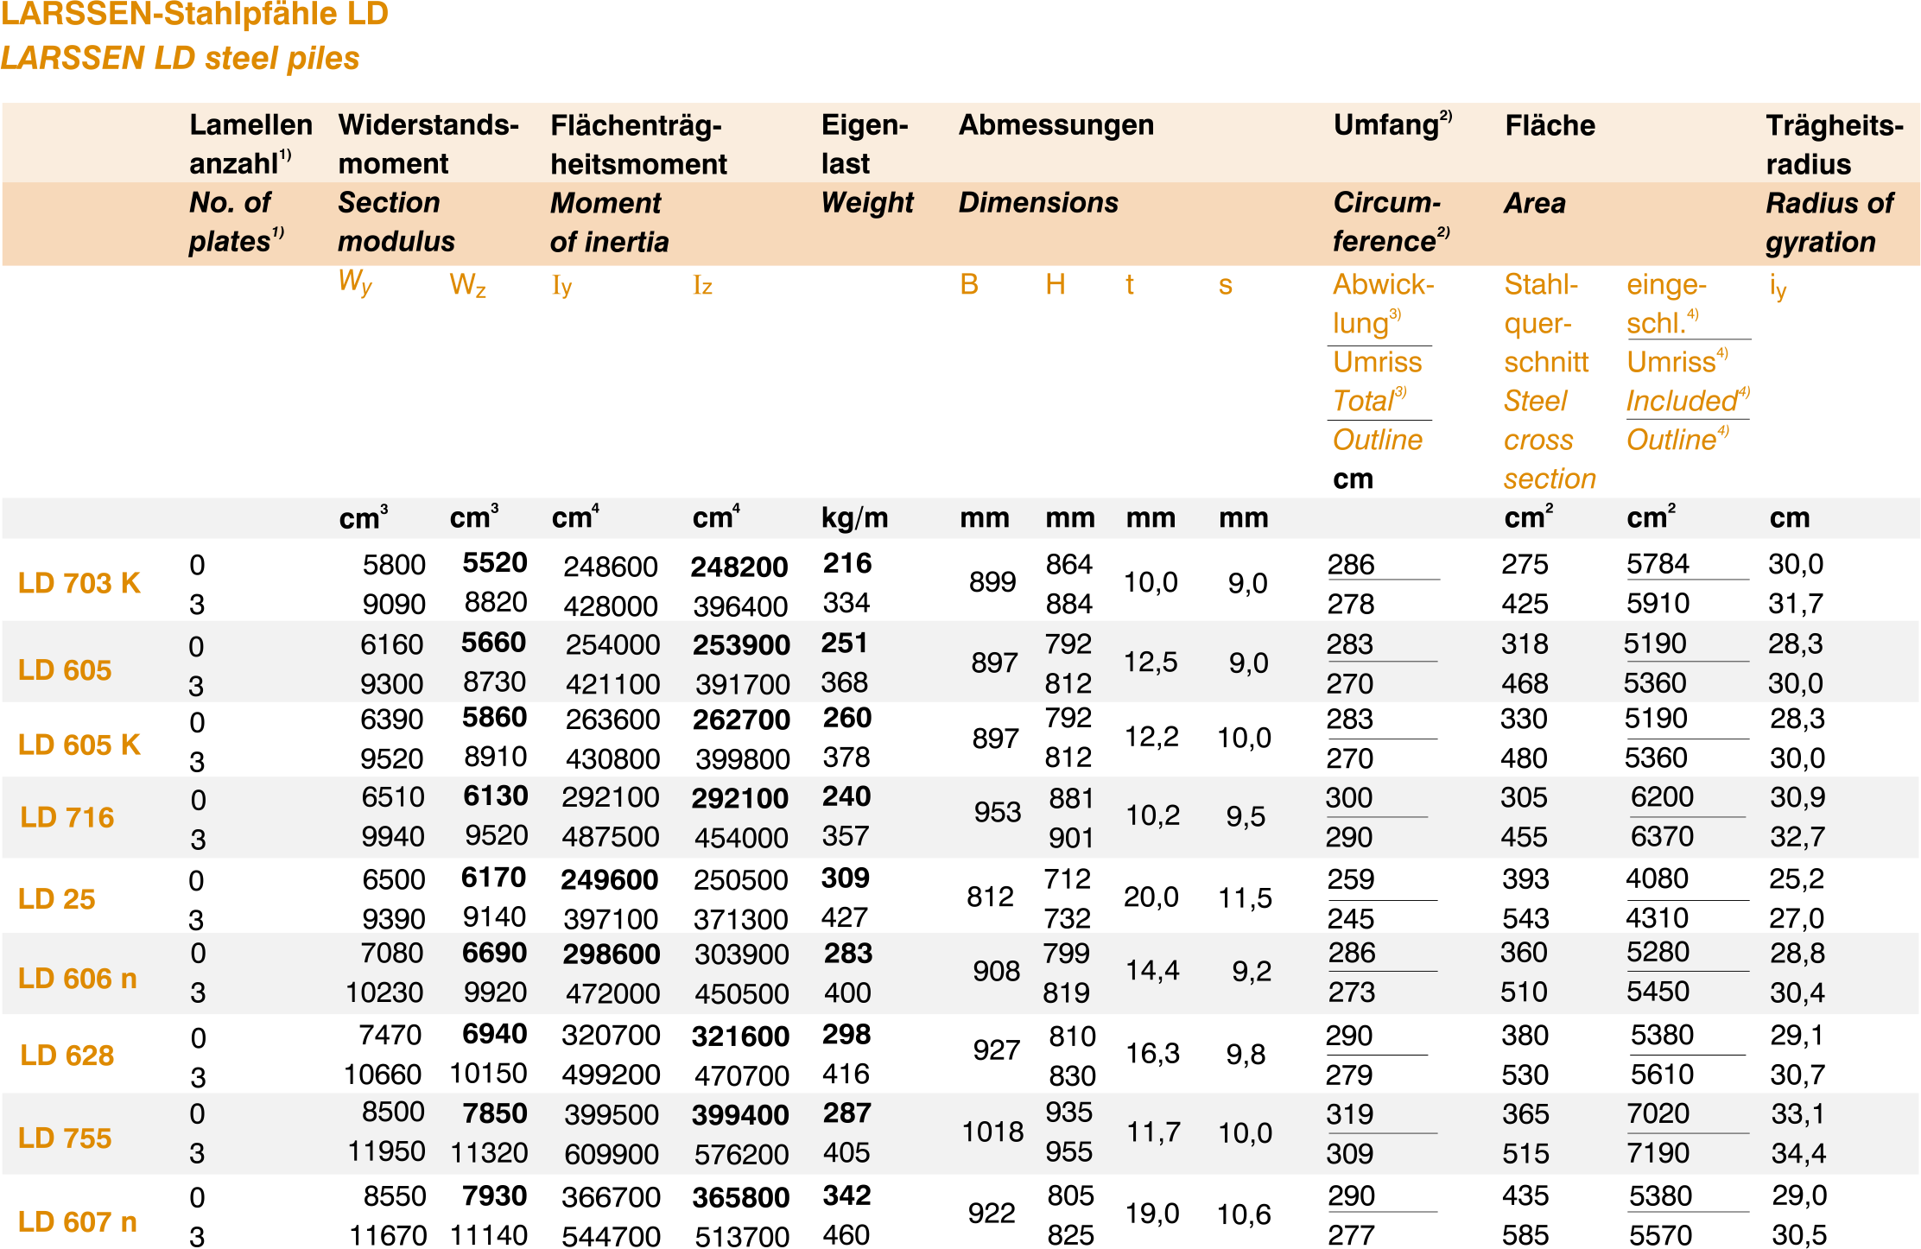Select weight value 216 for LD 703 K
Screen dimensions: 1921x1249
click(x=846, y=563)
